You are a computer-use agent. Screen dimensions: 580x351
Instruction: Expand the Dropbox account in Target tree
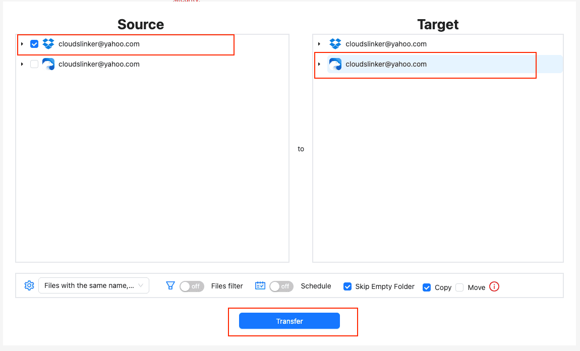point(319,44)
